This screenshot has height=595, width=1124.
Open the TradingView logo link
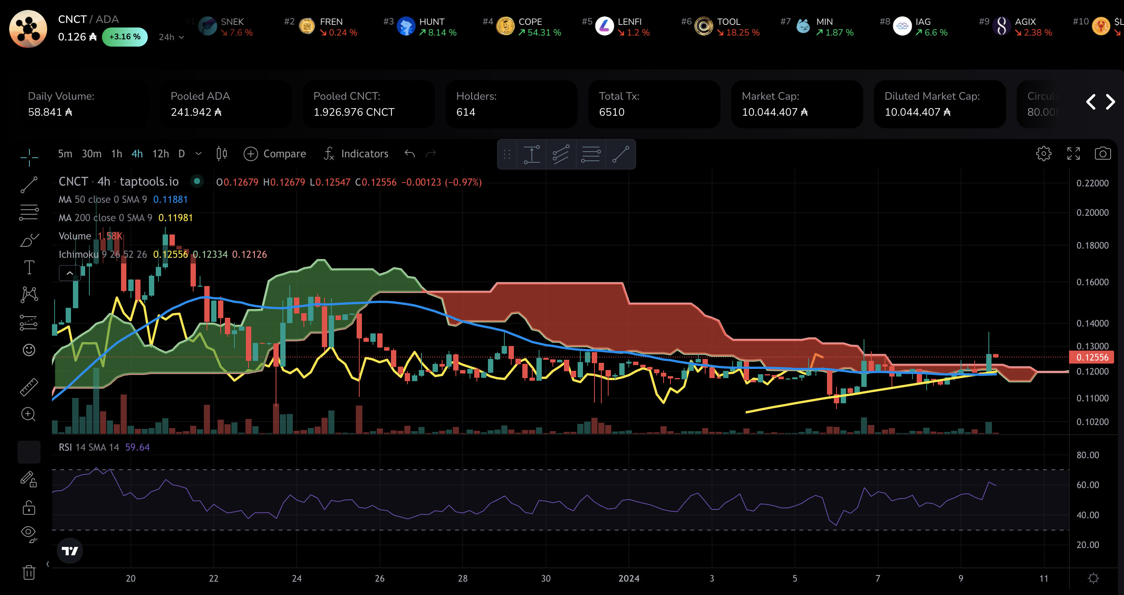[x=70, y=551]
